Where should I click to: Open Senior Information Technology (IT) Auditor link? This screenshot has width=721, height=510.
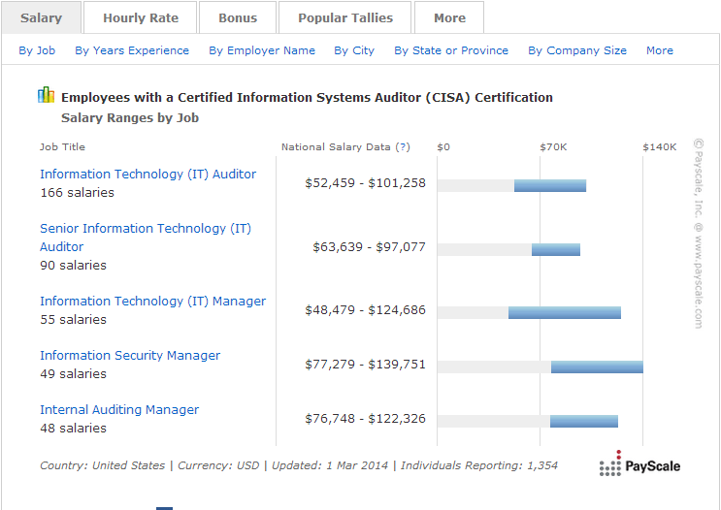click(145, 229)
